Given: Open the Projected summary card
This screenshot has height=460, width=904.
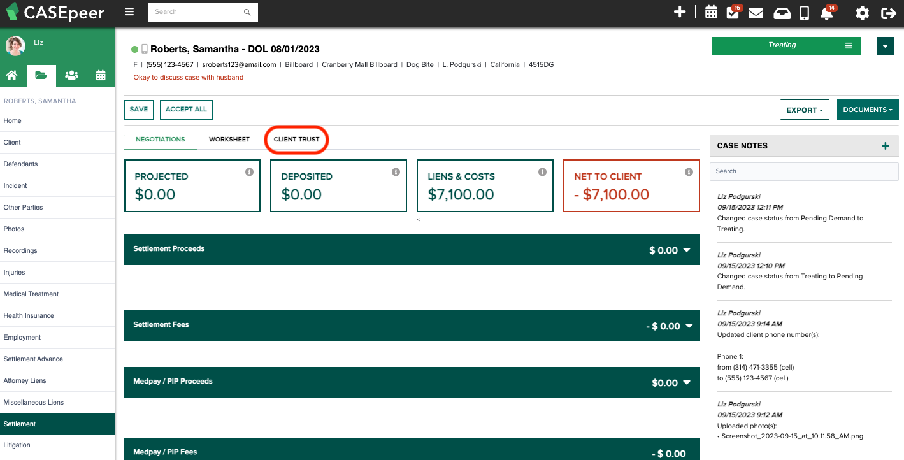Looking at the screenshot, I should [x=192, y=185].
